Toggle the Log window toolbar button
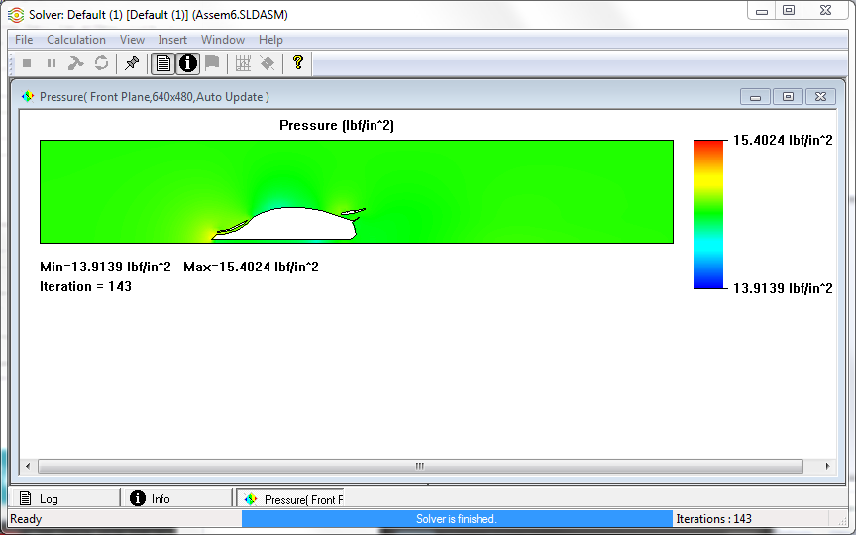 [x=162, y=63]
